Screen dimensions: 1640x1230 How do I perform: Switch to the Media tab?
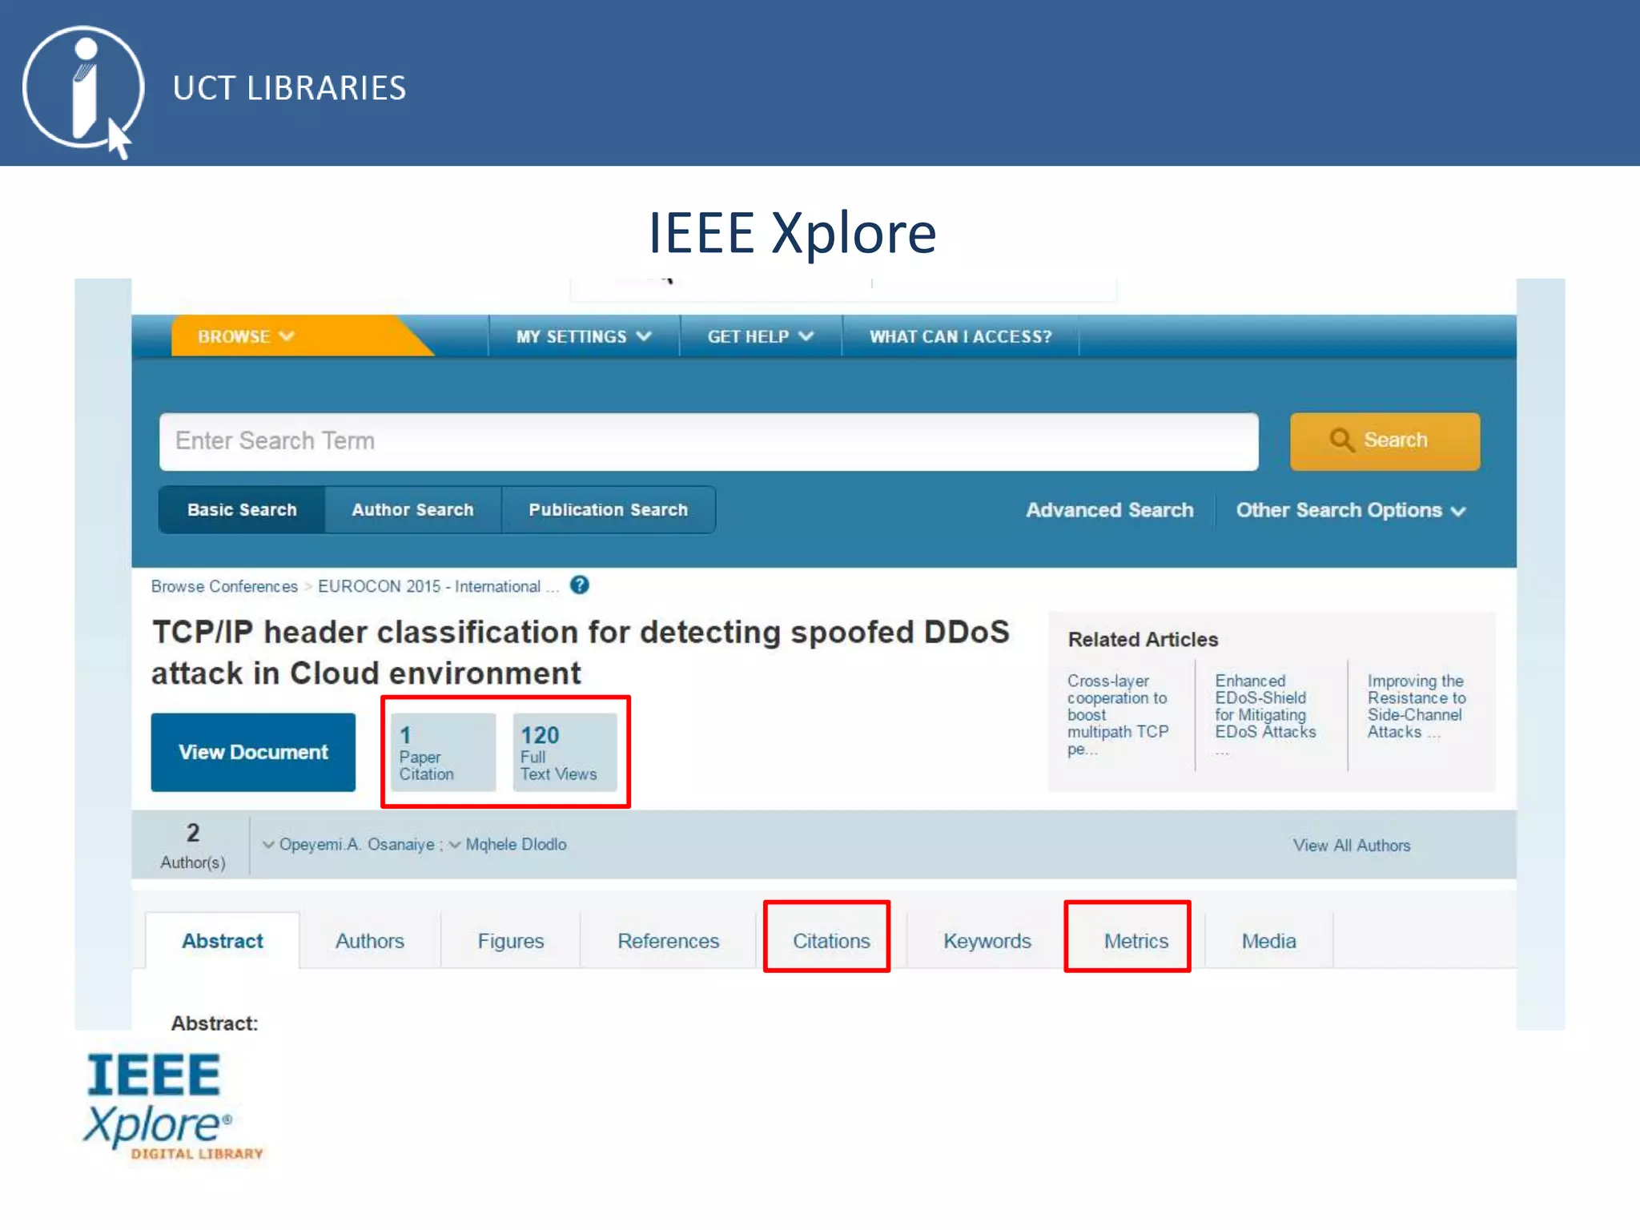[x=1269, y=941]
